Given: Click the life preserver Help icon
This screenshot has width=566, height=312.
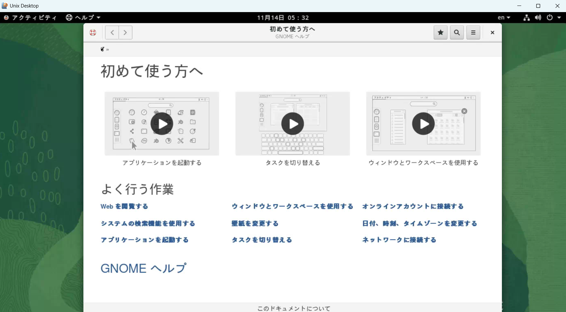Looking at the screenshot, I should point(93,32).
